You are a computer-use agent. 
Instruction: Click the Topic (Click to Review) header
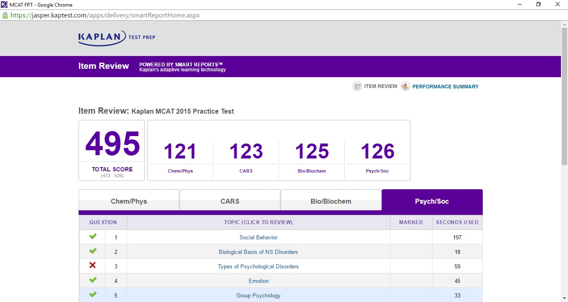tap(259, 222)
